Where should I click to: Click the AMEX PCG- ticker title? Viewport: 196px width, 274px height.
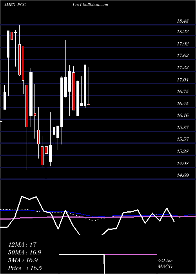[15, 5]
